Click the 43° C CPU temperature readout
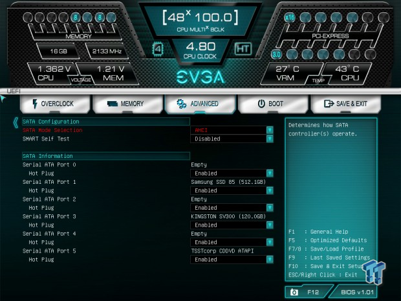Screen dimensions: 401x301 point(348,73)
